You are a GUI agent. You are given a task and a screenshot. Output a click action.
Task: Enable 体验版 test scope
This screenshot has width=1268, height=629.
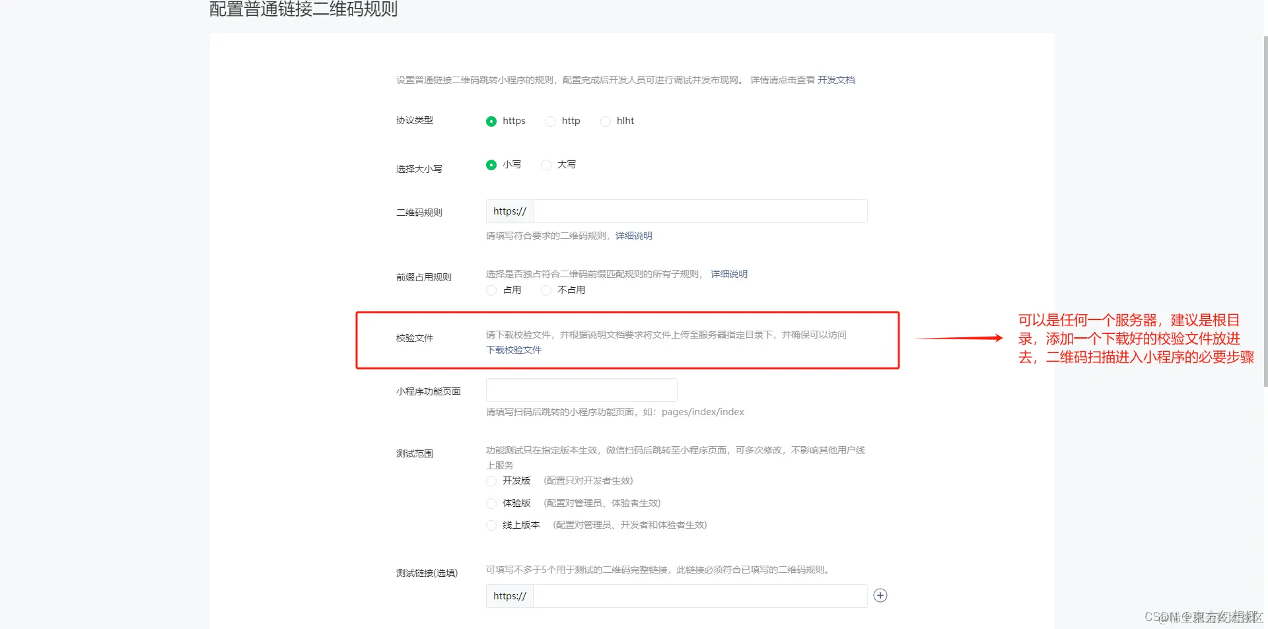(491, 503)
